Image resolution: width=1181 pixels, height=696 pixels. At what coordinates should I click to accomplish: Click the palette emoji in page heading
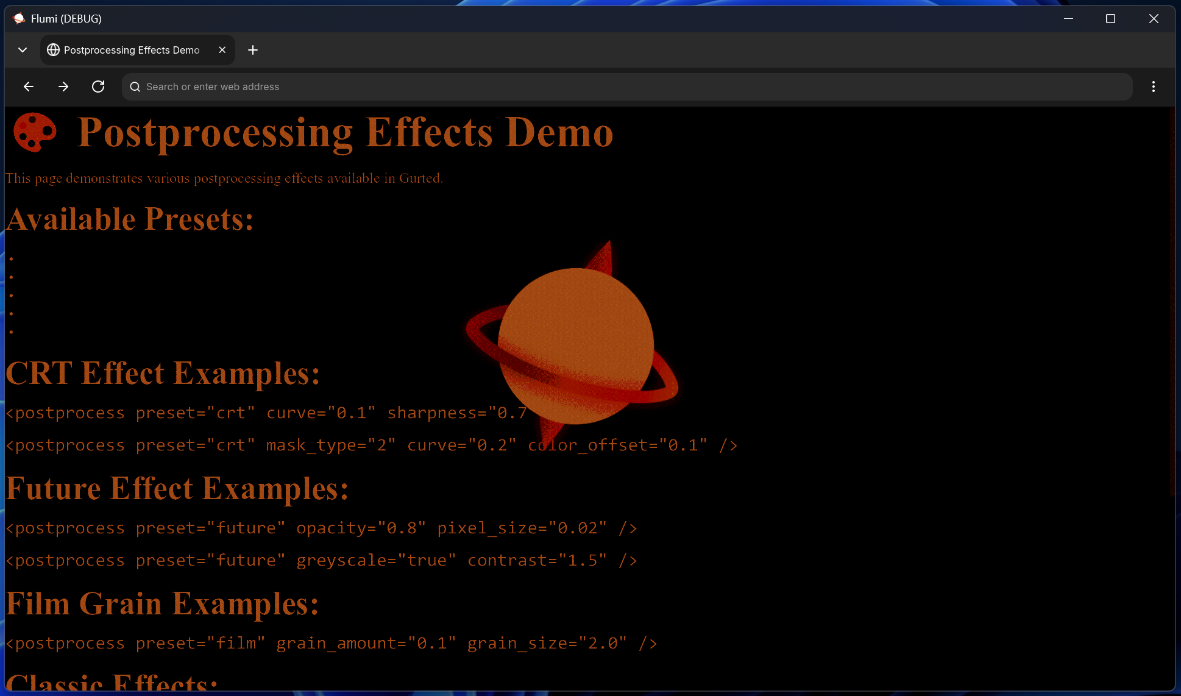[35, 132]
